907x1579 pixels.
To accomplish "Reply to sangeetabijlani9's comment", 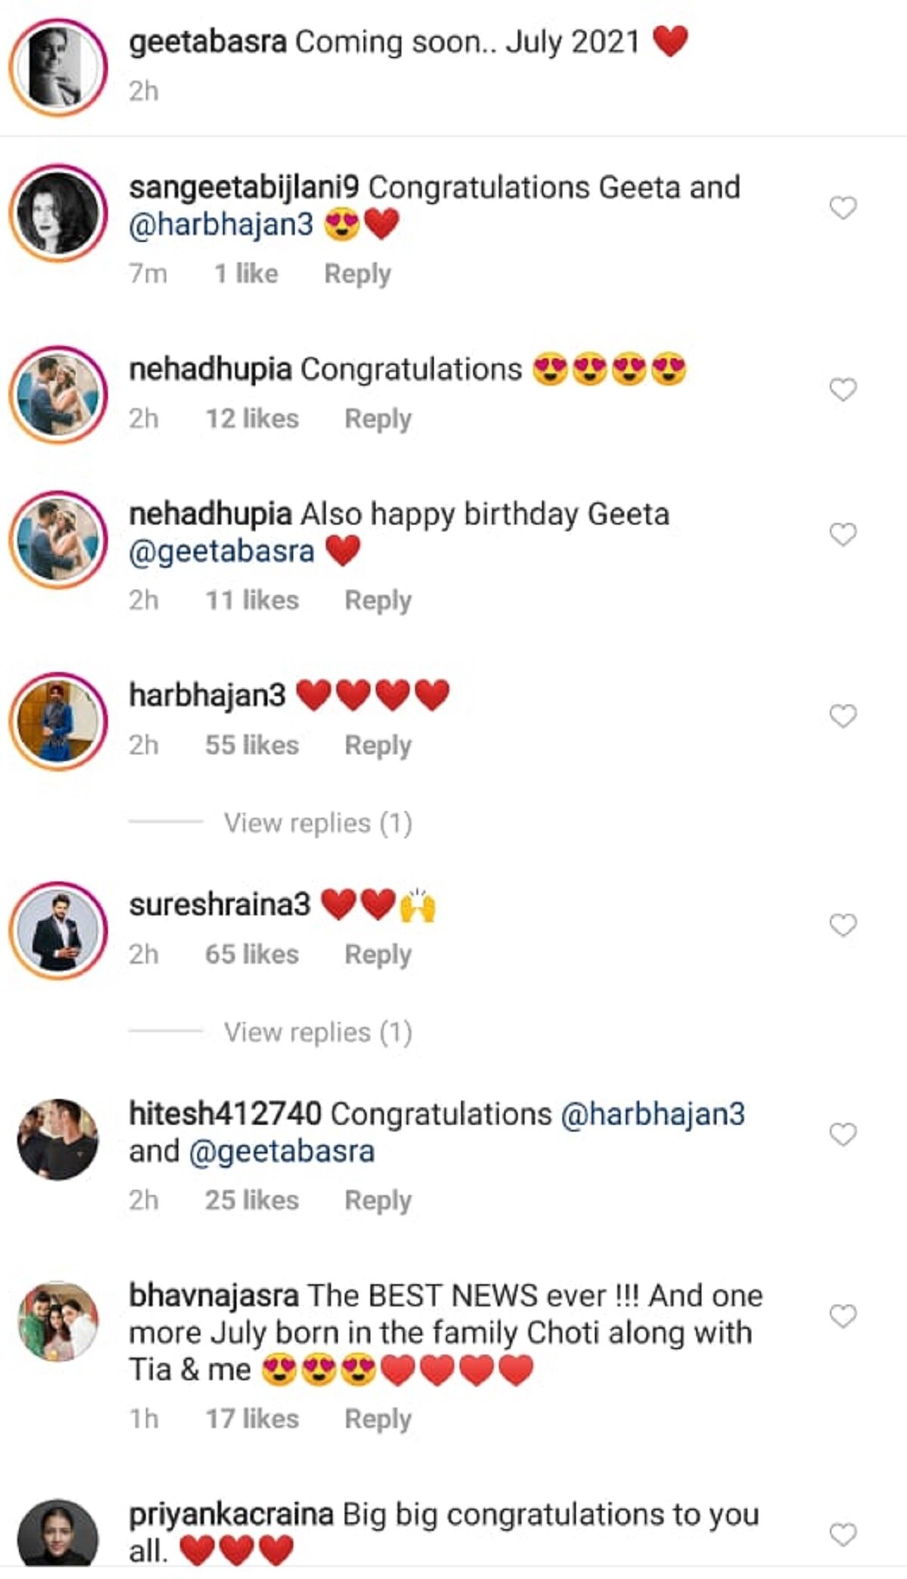I will click(358, 274).
